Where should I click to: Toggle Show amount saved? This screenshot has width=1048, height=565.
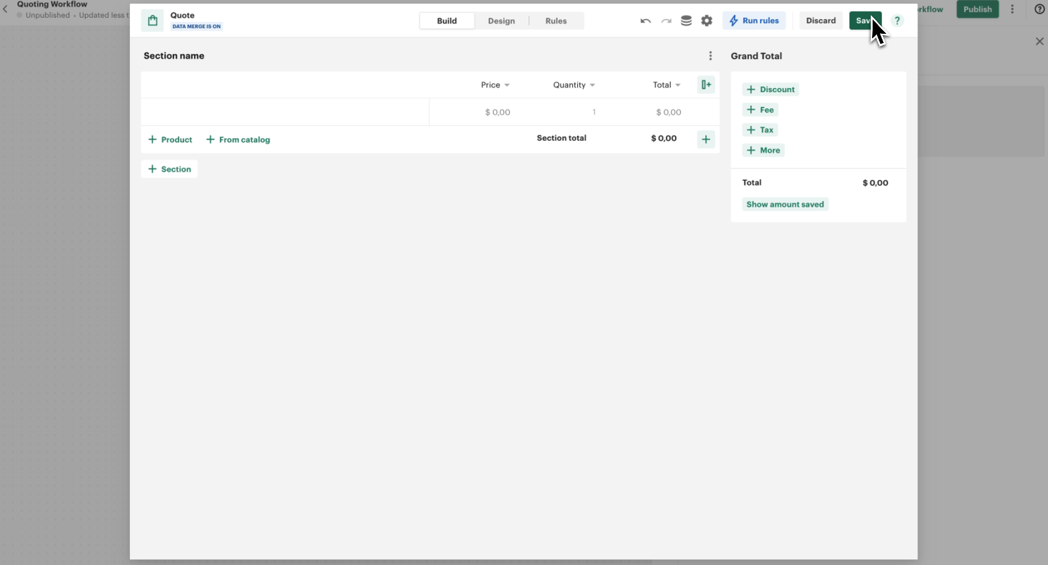point(785,204)
